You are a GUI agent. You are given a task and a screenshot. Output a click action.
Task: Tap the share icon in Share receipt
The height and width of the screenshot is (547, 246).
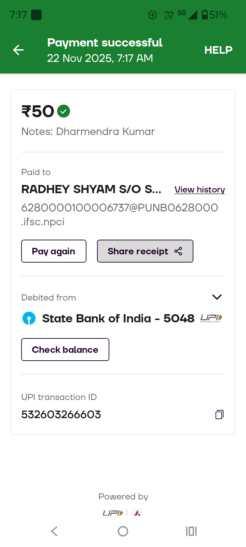178,251
